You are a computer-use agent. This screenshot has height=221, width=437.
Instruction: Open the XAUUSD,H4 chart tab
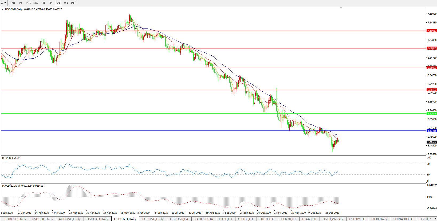(x=203, y=219)
